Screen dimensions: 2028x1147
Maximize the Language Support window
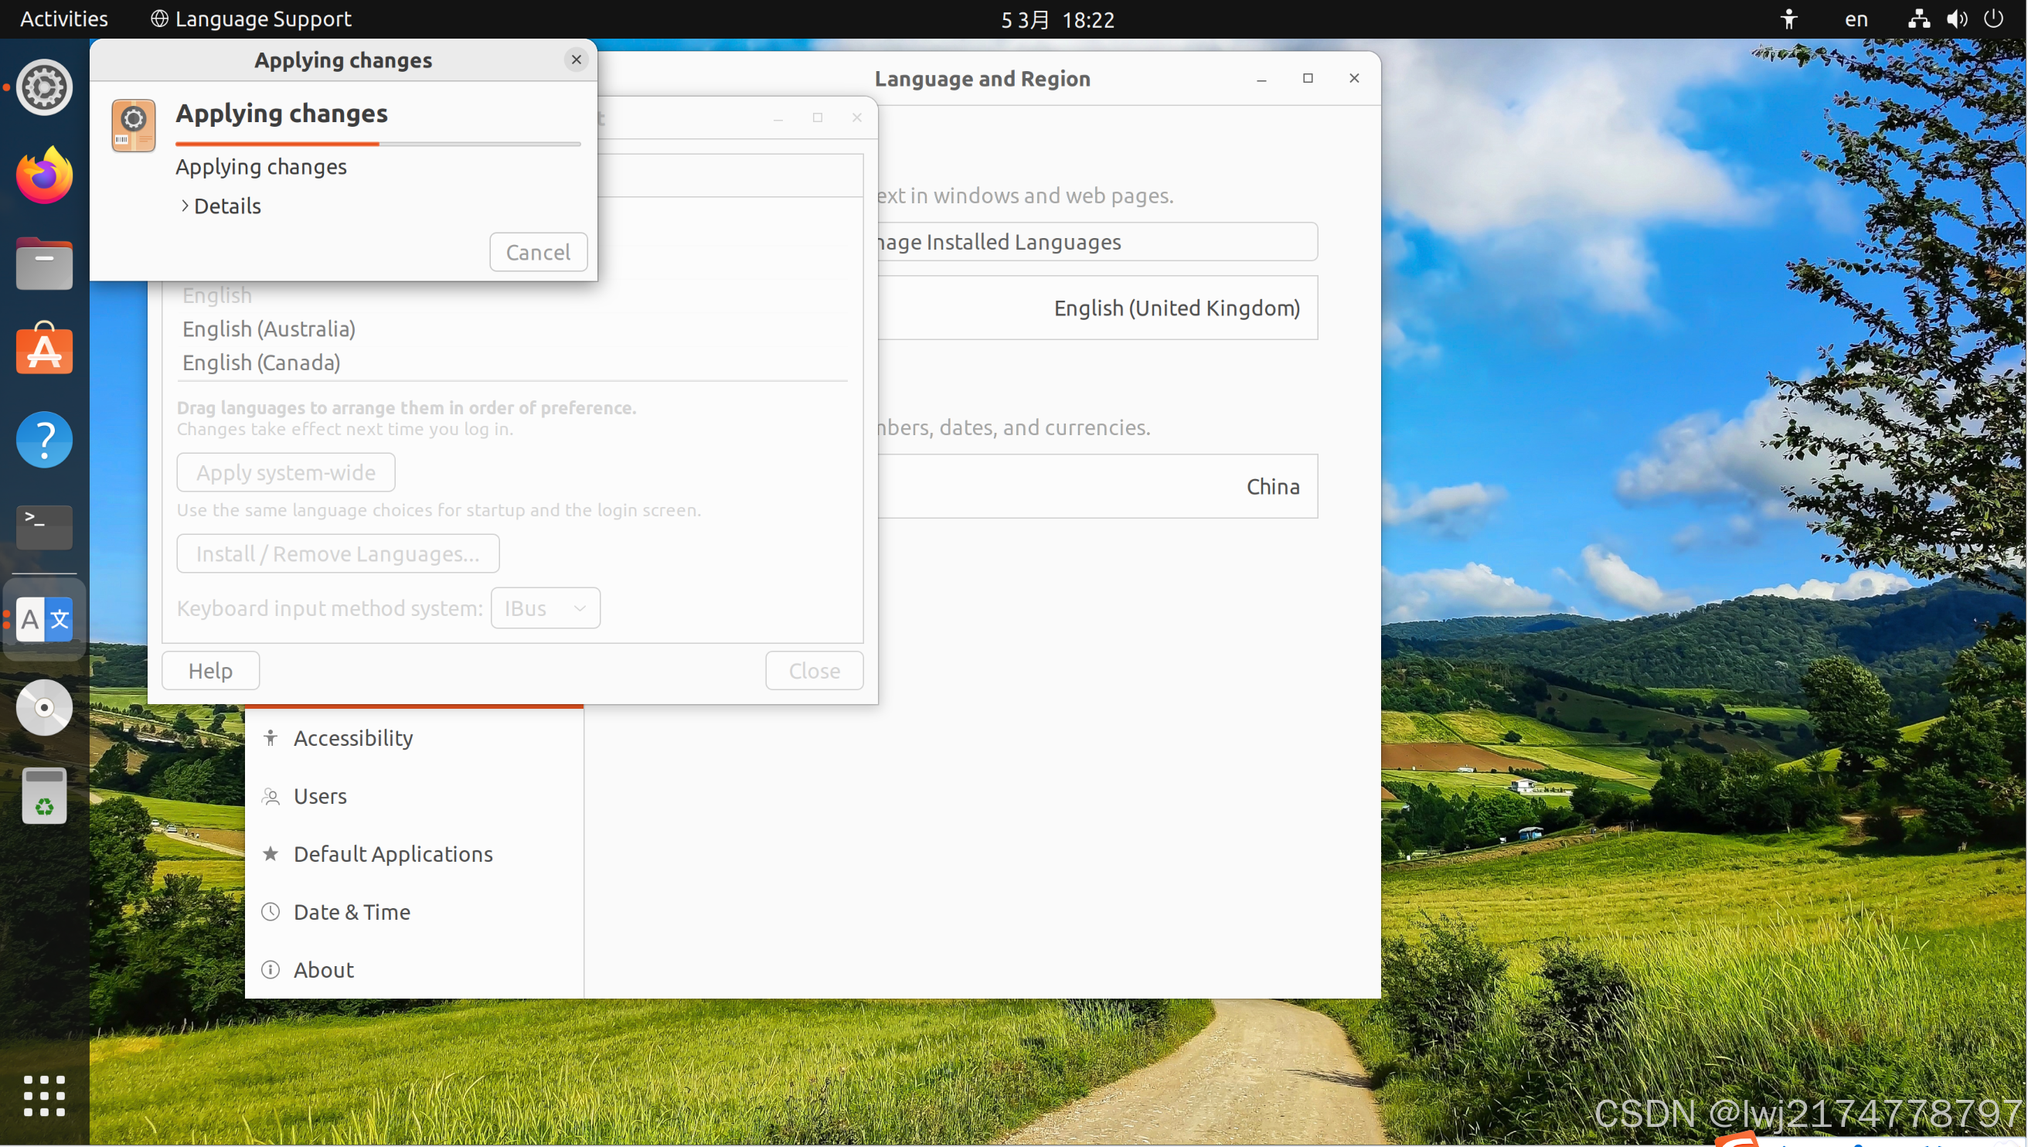(x=818, y=117)
